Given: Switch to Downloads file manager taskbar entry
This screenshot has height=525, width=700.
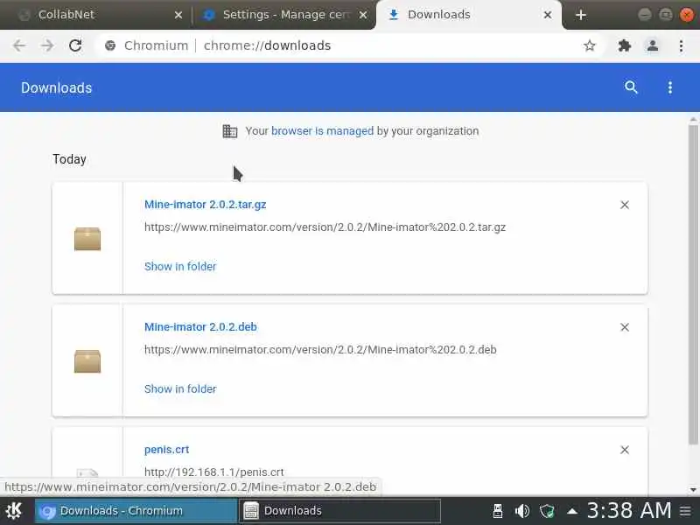Looking at the screenshot, I should pyautogui.click(x=339, y=511).
